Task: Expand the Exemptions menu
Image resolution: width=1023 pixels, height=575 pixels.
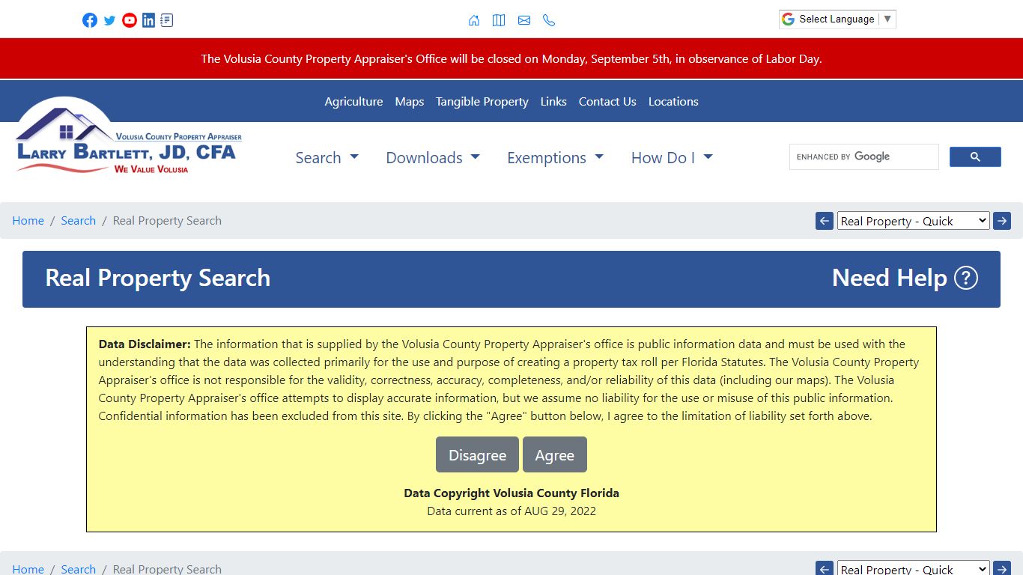Action: 555,158
